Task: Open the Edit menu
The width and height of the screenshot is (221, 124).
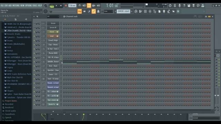Action: point(6,6)
